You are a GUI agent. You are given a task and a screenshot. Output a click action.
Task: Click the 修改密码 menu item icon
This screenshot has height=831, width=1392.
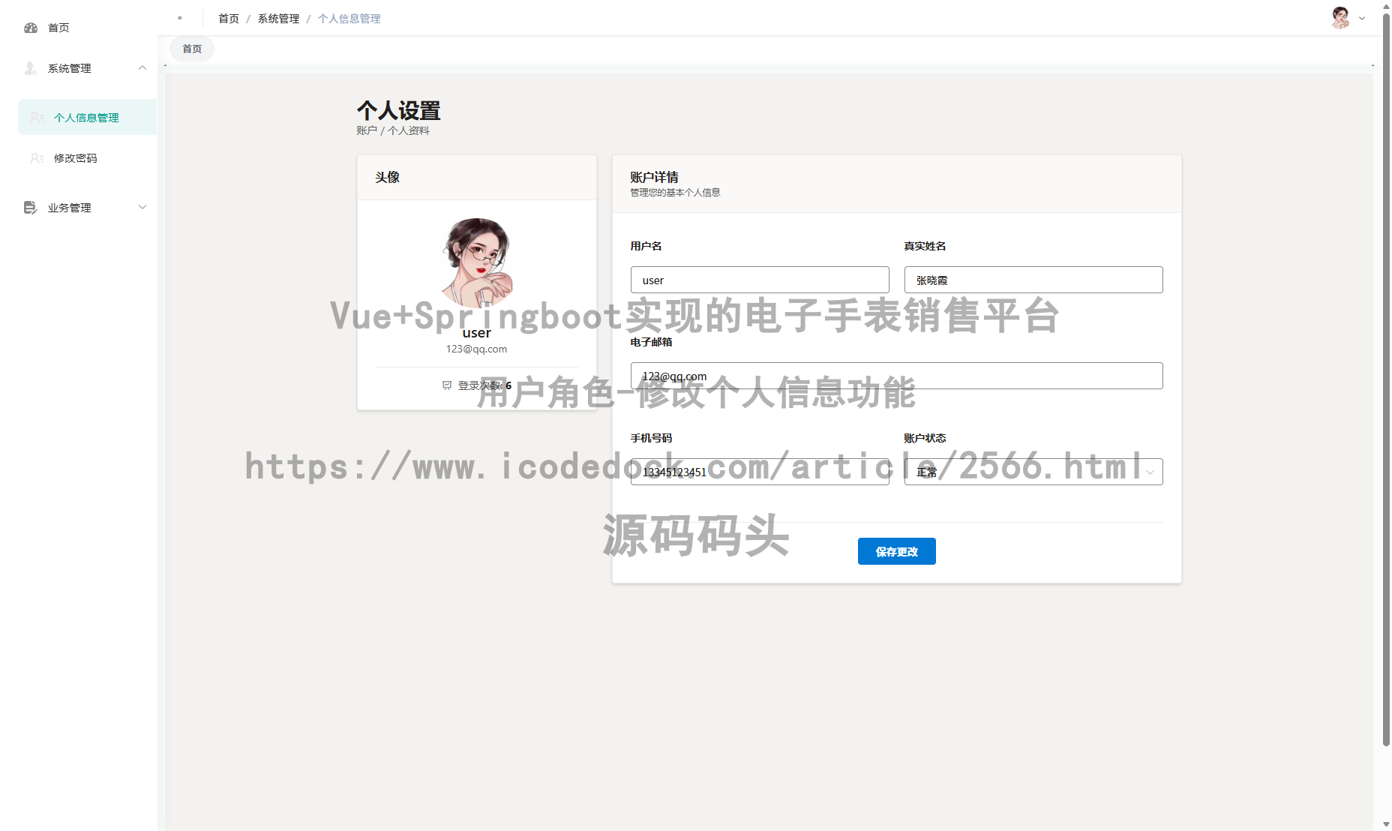[x=35, y=158]
